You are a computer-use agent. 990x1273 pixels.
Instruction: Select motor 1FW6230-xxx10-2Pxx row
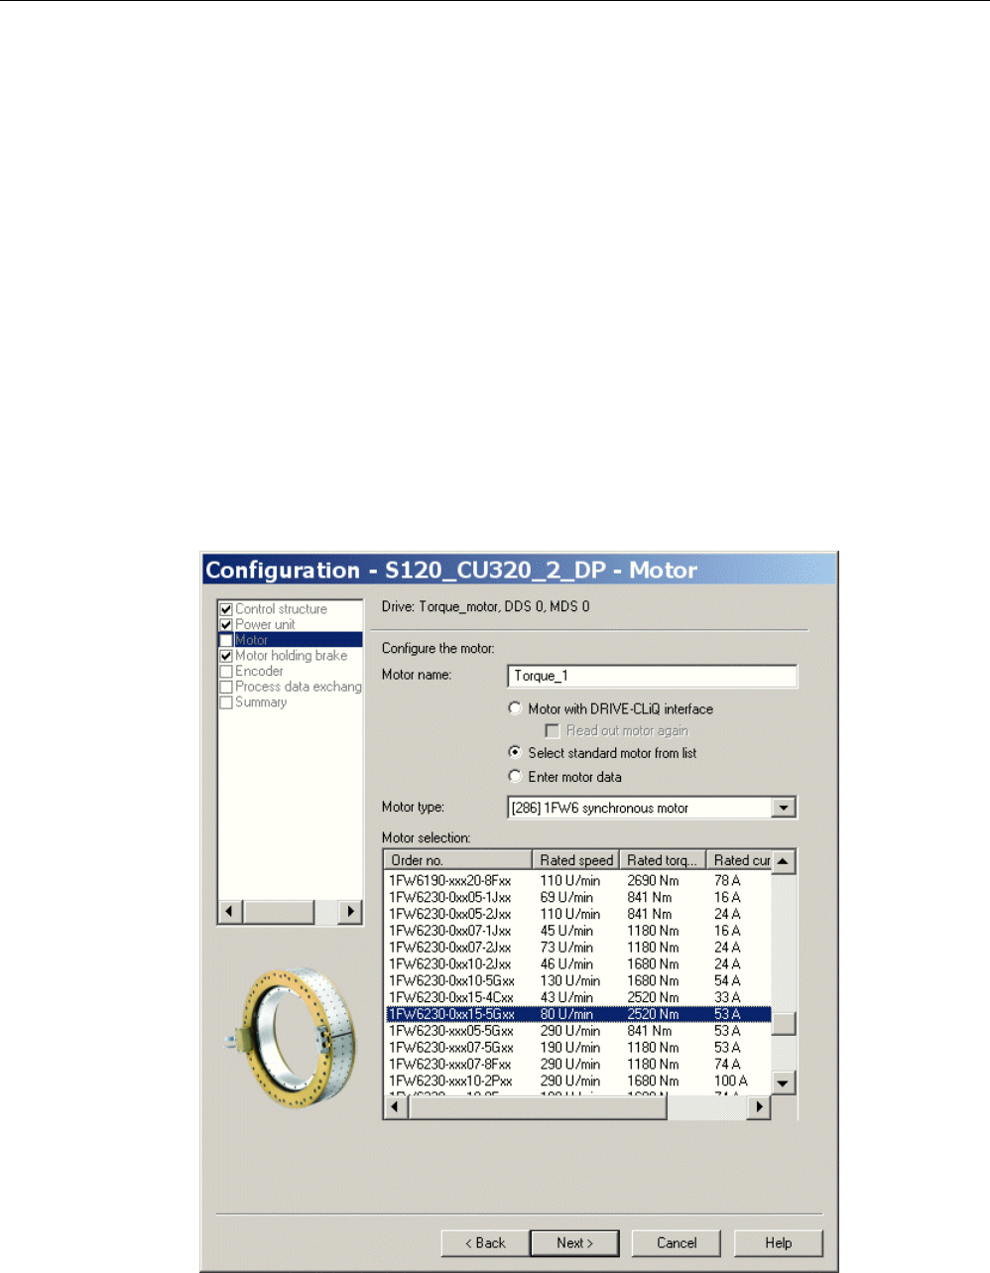tap(577, 1081)
